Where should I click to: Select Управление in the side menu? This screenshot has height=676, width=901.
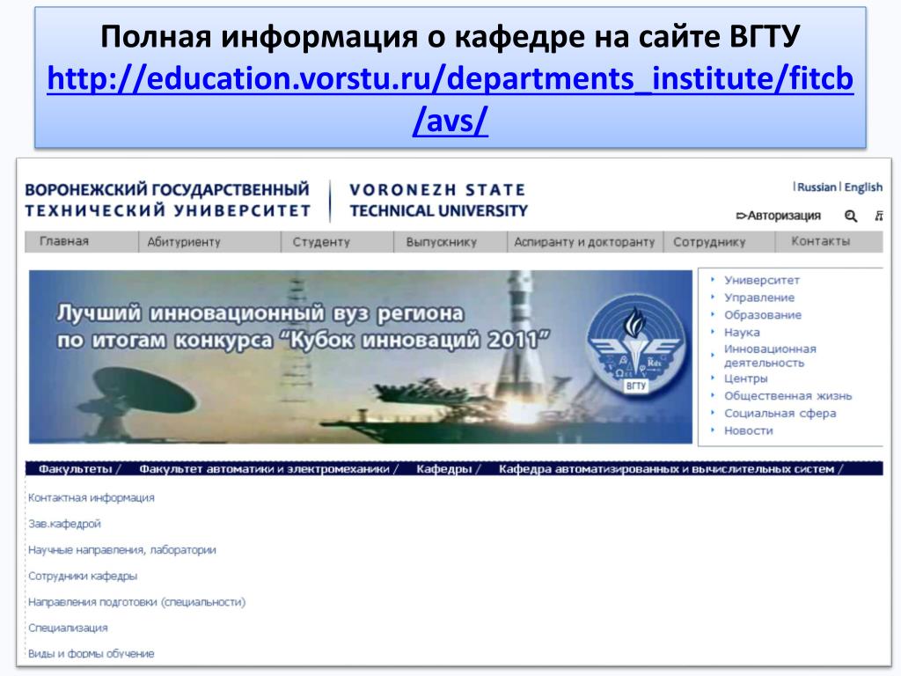759,298
